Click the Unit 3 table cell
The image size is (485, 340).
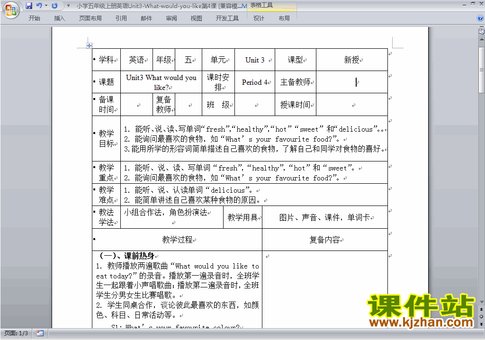point(255,60)
